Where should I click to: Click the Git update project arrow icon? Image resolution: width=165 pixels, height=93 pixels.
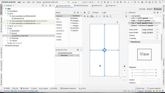tap(129, 2)
